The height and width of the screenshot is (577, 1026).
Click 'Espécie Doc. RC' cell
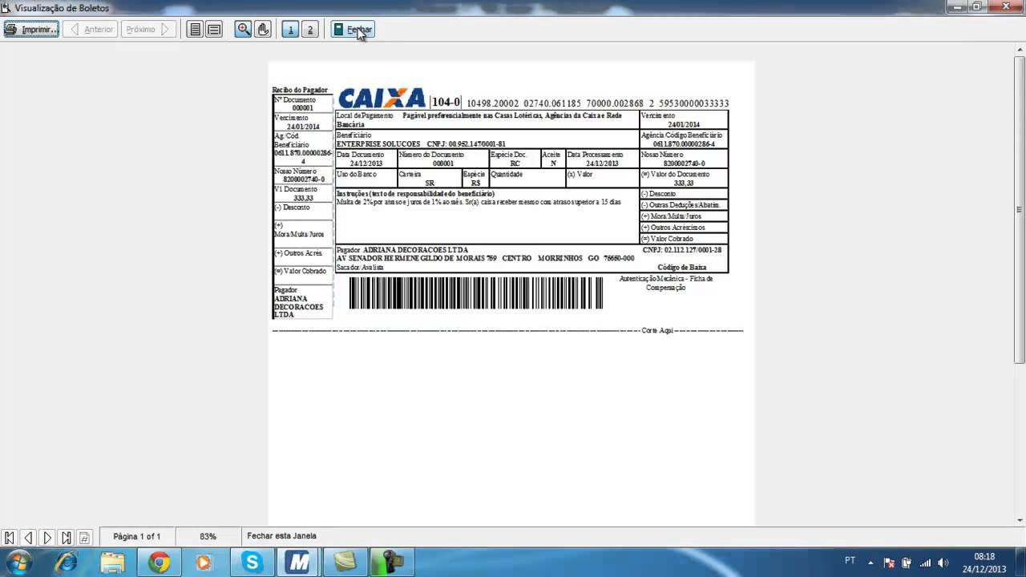515,159
